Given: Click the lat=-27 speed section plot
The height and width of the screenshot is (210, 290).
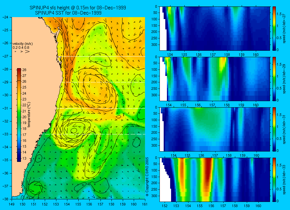Looking at the screenshot, I should pos(215,28).
